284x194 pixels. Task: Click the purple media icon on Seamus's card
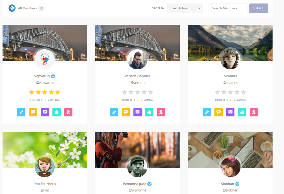230,112
